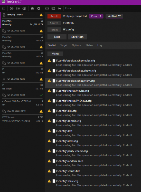The image size is (141, 192).
Task: Select I:\config\shares\Movies.cfg row
Action: point(93,93)
